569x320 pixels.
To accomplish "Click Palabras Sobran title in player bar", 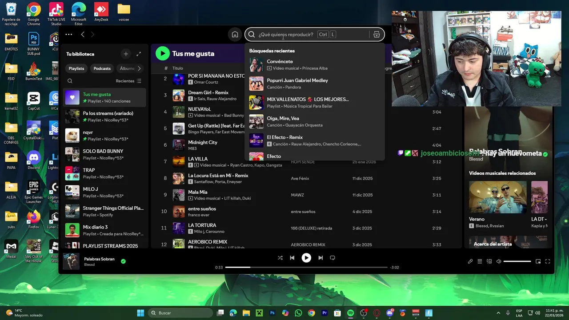I will coord(99,259).
